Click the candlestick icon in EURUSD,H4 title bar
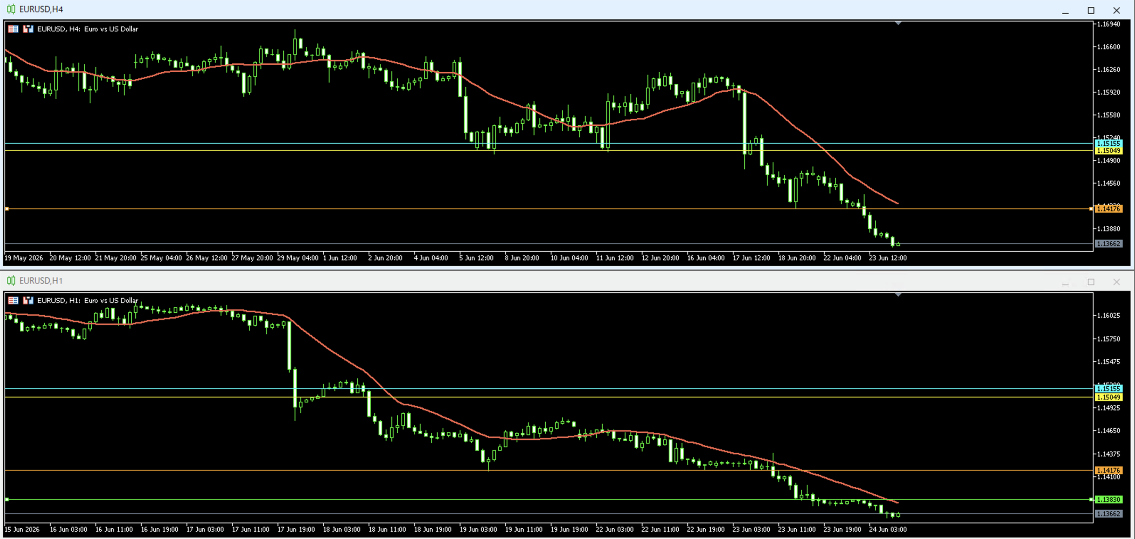 tap(11, 9)
